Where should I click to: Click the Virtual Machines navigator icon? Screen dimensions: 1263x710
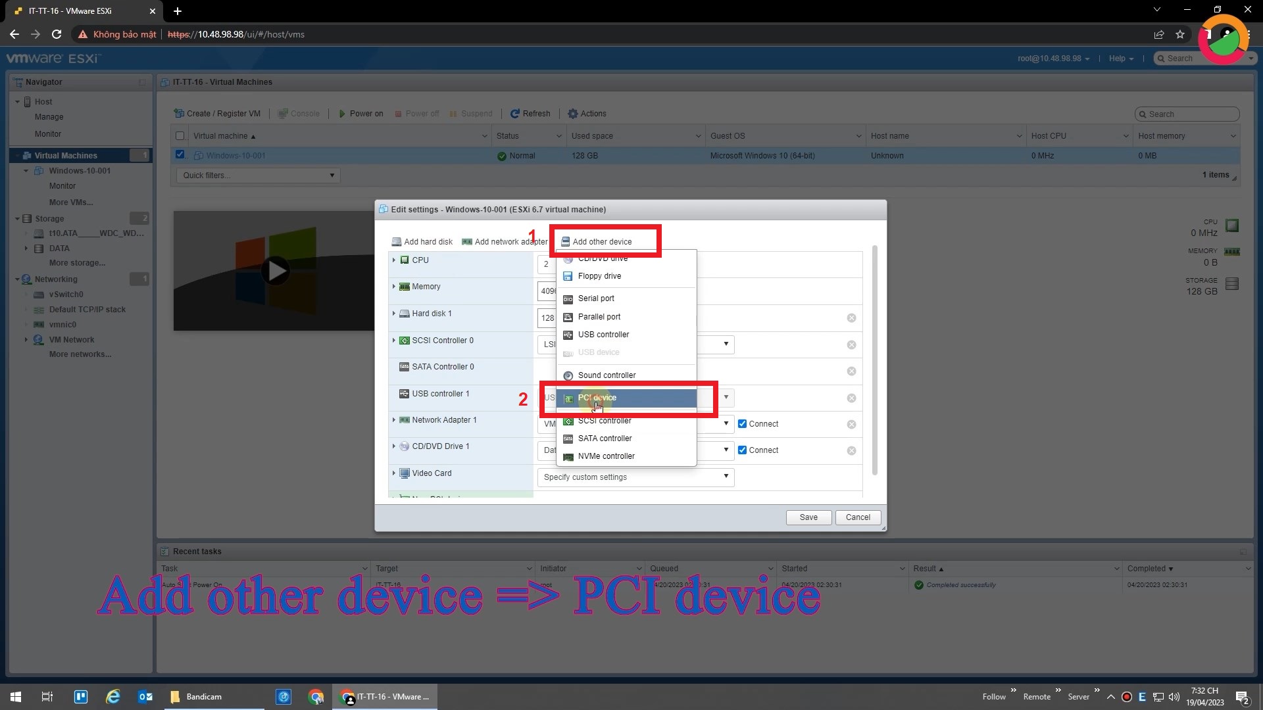[x=27, y=155]
